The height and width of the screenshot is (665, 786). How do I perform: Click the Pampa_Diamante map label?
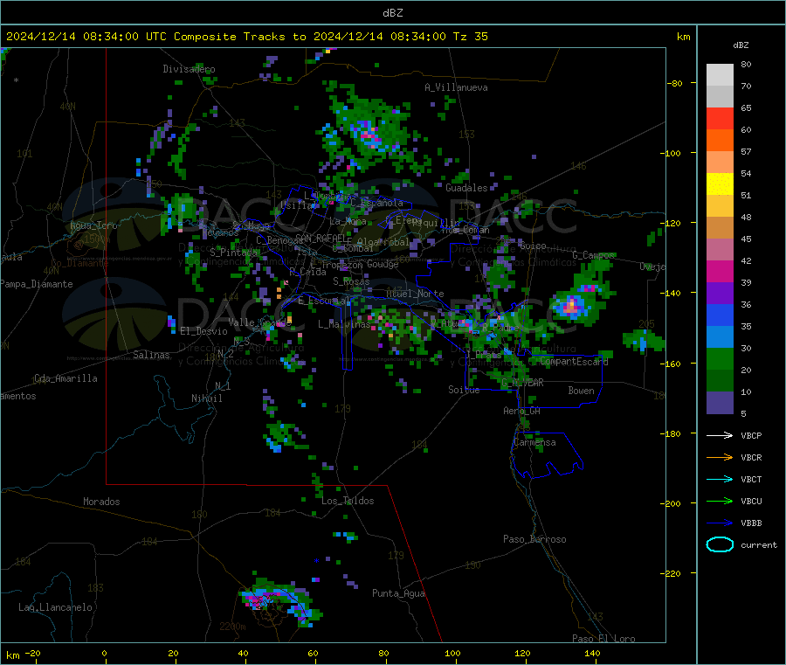tap(36, 284)
